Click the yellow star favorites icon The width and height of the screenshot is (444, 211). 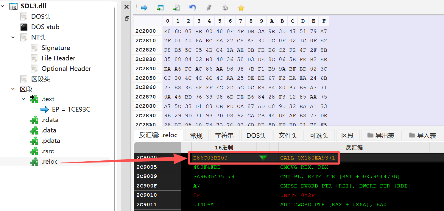click(x=241, y=8)
